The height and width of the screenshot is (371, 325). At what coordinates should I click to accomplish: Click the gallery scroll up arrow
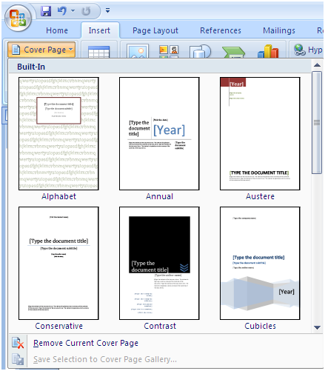click(x=317, y=65)
